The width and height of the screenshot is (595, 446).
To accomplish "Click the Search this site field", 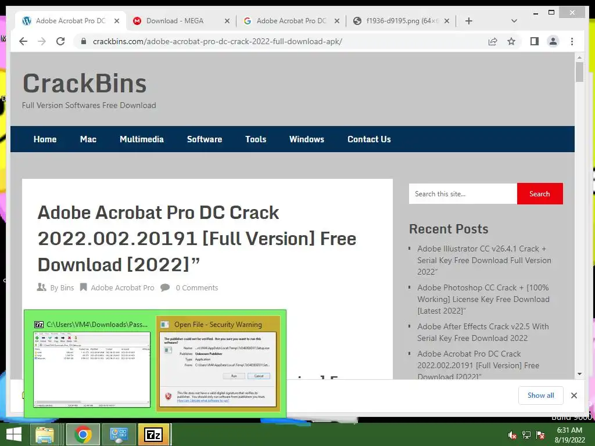I will click(x=463, y=194).
